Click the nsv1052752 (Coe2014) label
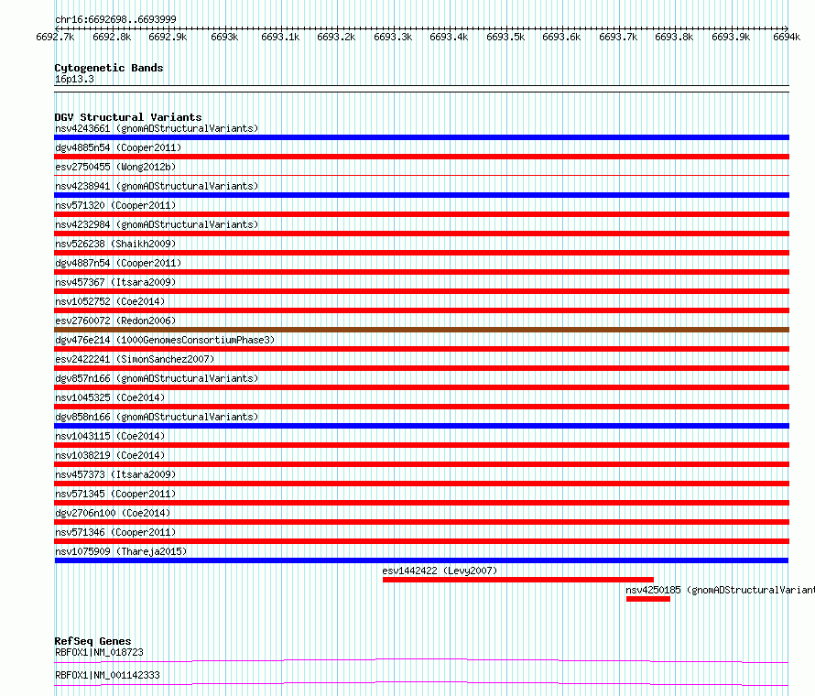 coord(110,301)
